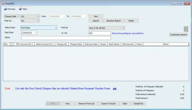Sort by Bank Account (Cr.) column header
This screenshot has width=192, height=110.
click(x=45, y=44)
